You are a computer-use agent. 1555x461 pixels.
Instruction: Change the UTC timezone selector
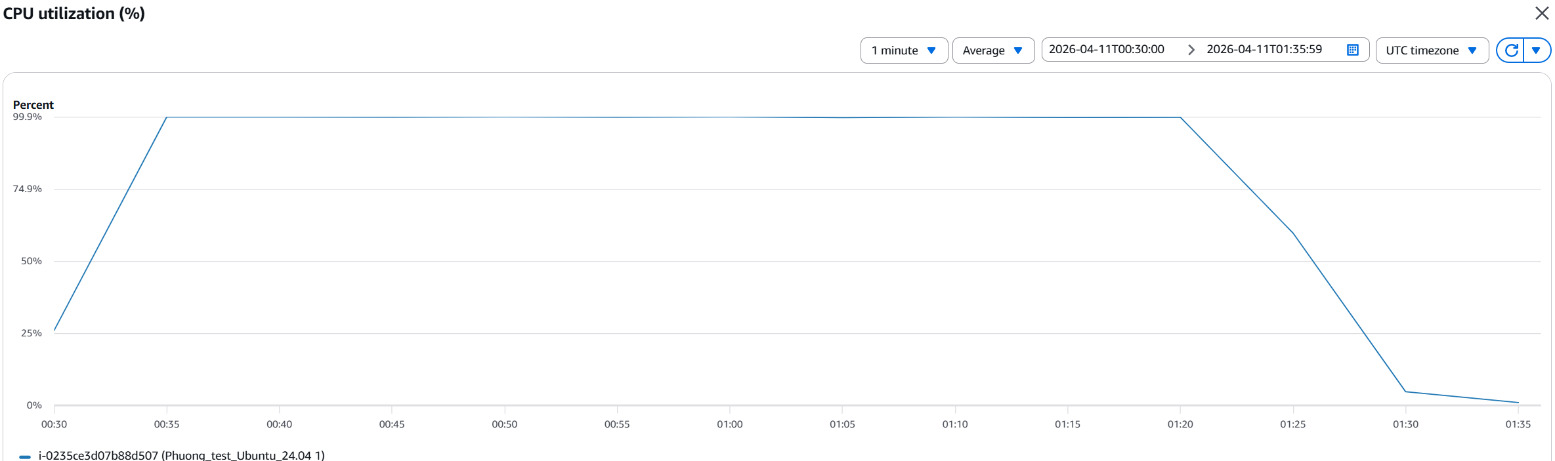coord(1432,50)
